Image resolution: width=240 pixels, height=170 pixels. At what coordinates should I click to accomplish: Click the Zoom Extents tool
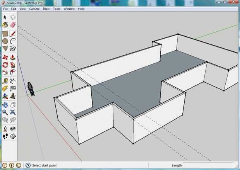click(13, 112)
